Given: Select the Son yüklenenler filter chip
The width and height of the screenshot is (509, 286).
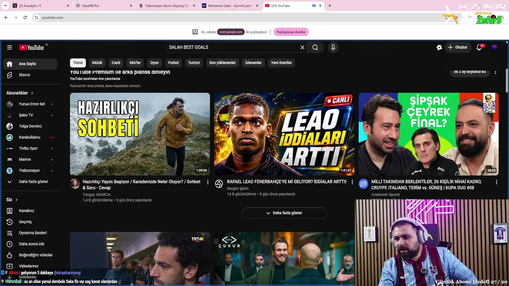Looking at the screenshot, I should pyautogui.click(x=223, y=63).
